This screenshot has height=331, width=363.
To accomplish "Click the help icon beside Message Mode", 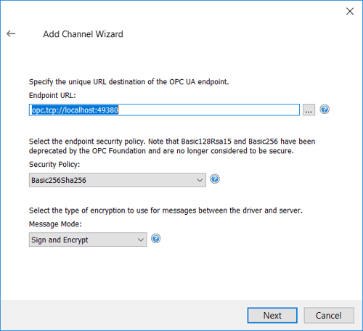I will click(155, 239).
